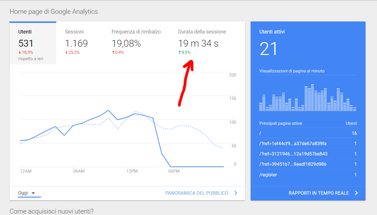Click the 1.169 sessions value
The image size is (377, 215).
76,43
